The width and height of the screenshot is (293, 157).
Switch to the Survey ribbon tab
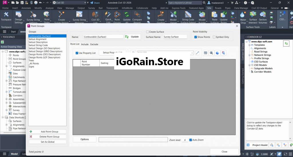[x=92, y=8]
